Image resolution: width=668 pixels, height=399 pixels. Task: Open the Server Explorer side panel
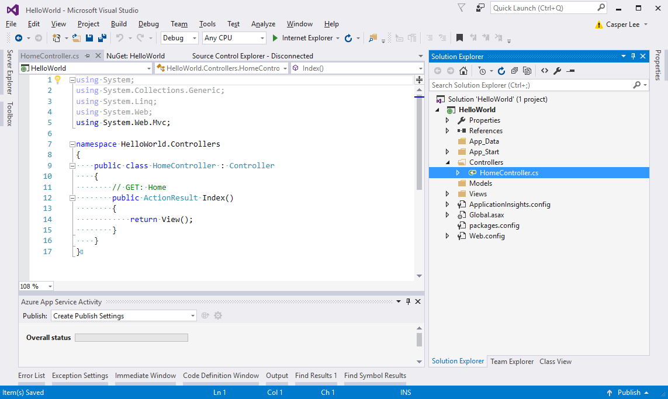point(9,72)
